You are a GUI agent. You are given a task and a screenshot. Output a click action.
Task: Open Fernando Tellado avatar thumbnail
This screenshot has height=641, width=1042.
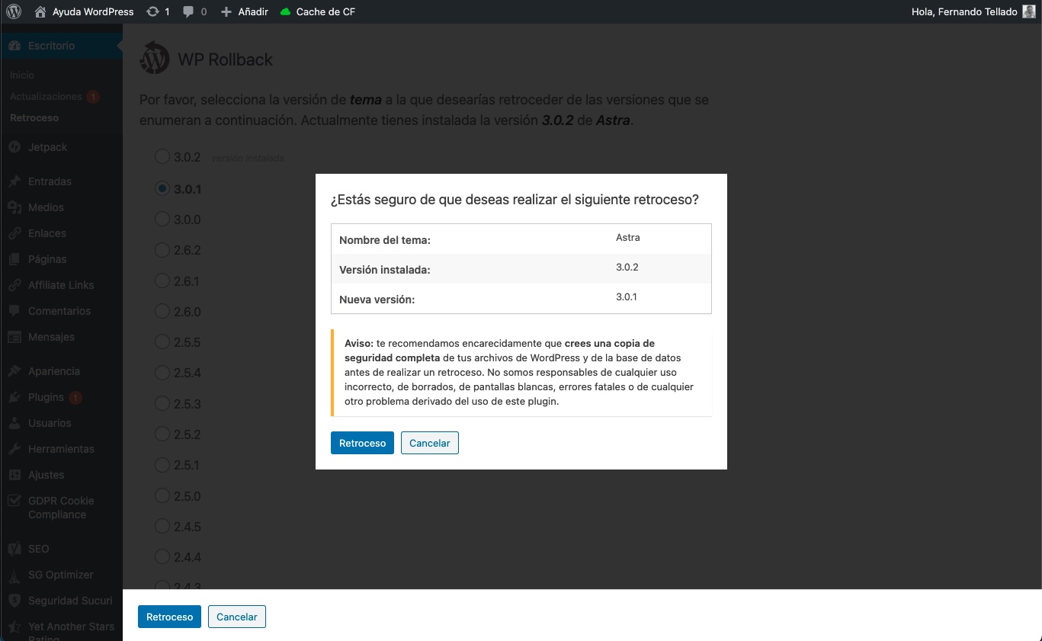pos(1028,11)
